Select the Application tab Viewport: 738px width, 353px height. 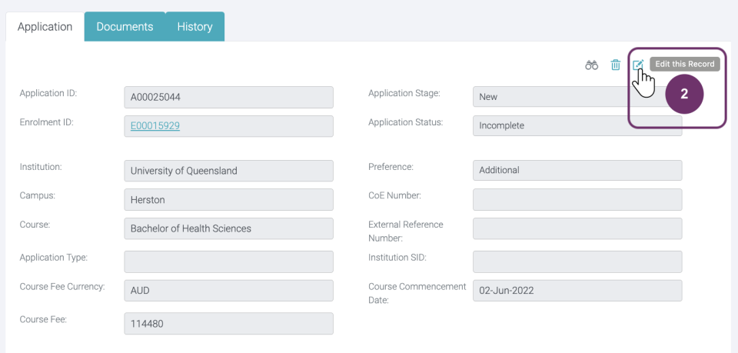[x=45, y=26]
